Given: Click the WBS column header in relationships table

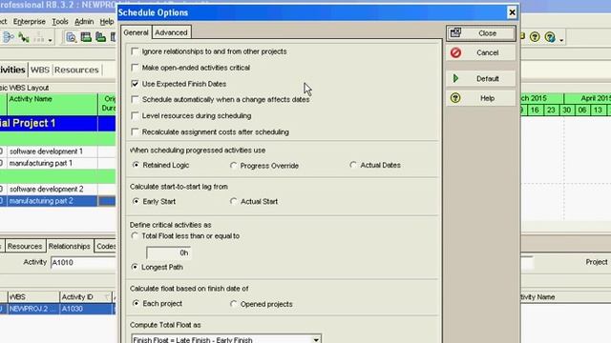Looking at the screenshot, I should (x=32, y=297).
